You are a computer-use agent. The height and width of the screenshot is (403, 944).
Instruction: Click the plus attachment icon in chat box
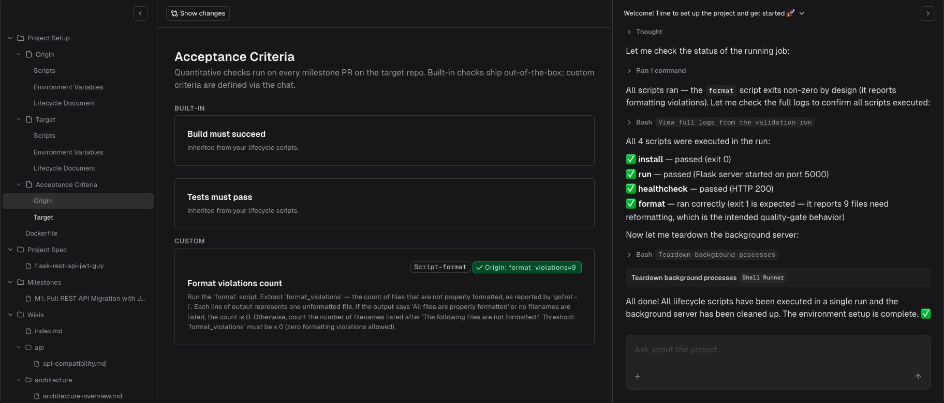click(638, 377)
